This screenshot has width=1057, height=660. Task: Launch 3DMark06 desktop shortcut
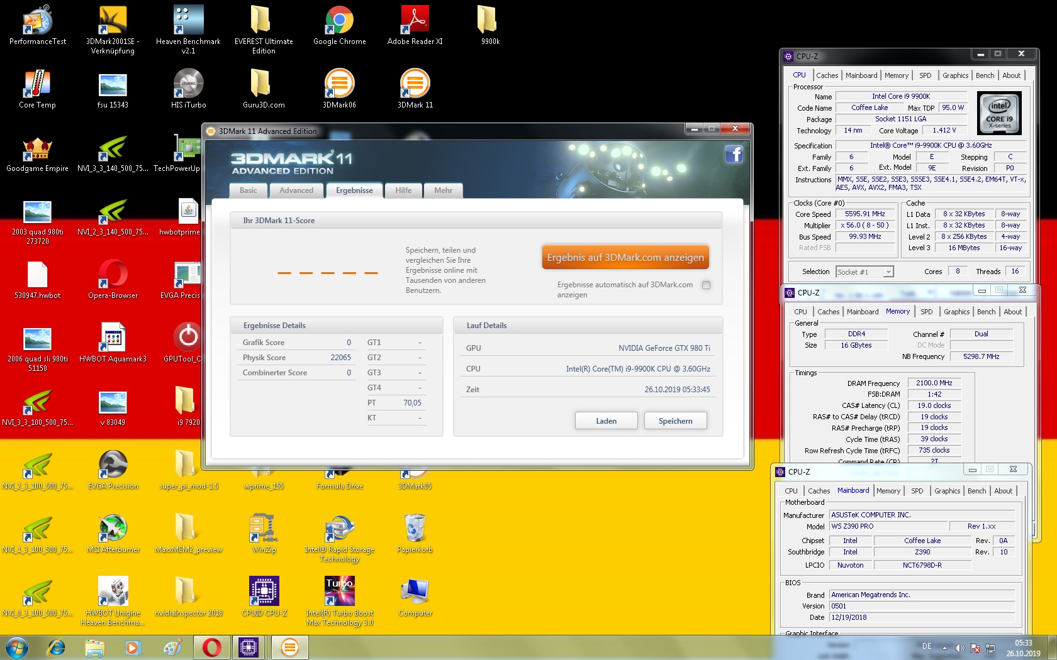click(340, 89)
